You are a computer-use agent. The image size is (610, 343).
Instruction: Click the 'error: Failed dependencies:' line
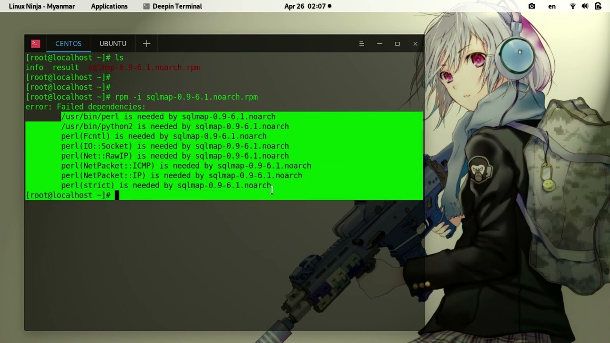86,107
